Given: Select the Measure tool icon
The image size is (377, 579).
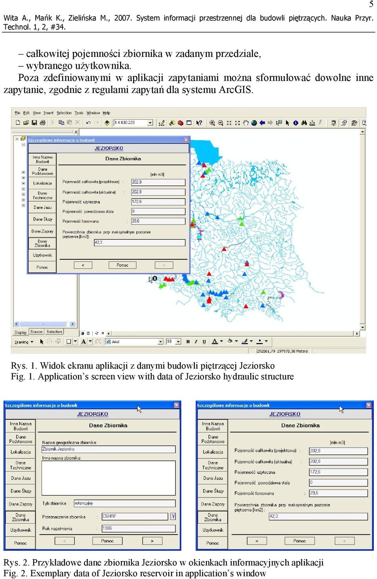Looking at the screenshot, I should (312, 123).
